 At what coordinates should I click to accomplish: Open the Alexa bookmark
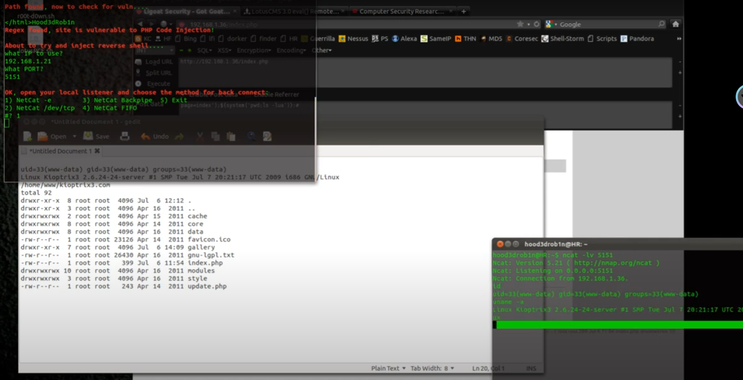point(404,38)
